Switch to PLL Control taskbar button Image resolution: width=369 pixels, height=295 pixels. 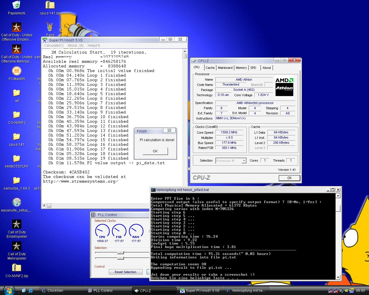point(108,291)
